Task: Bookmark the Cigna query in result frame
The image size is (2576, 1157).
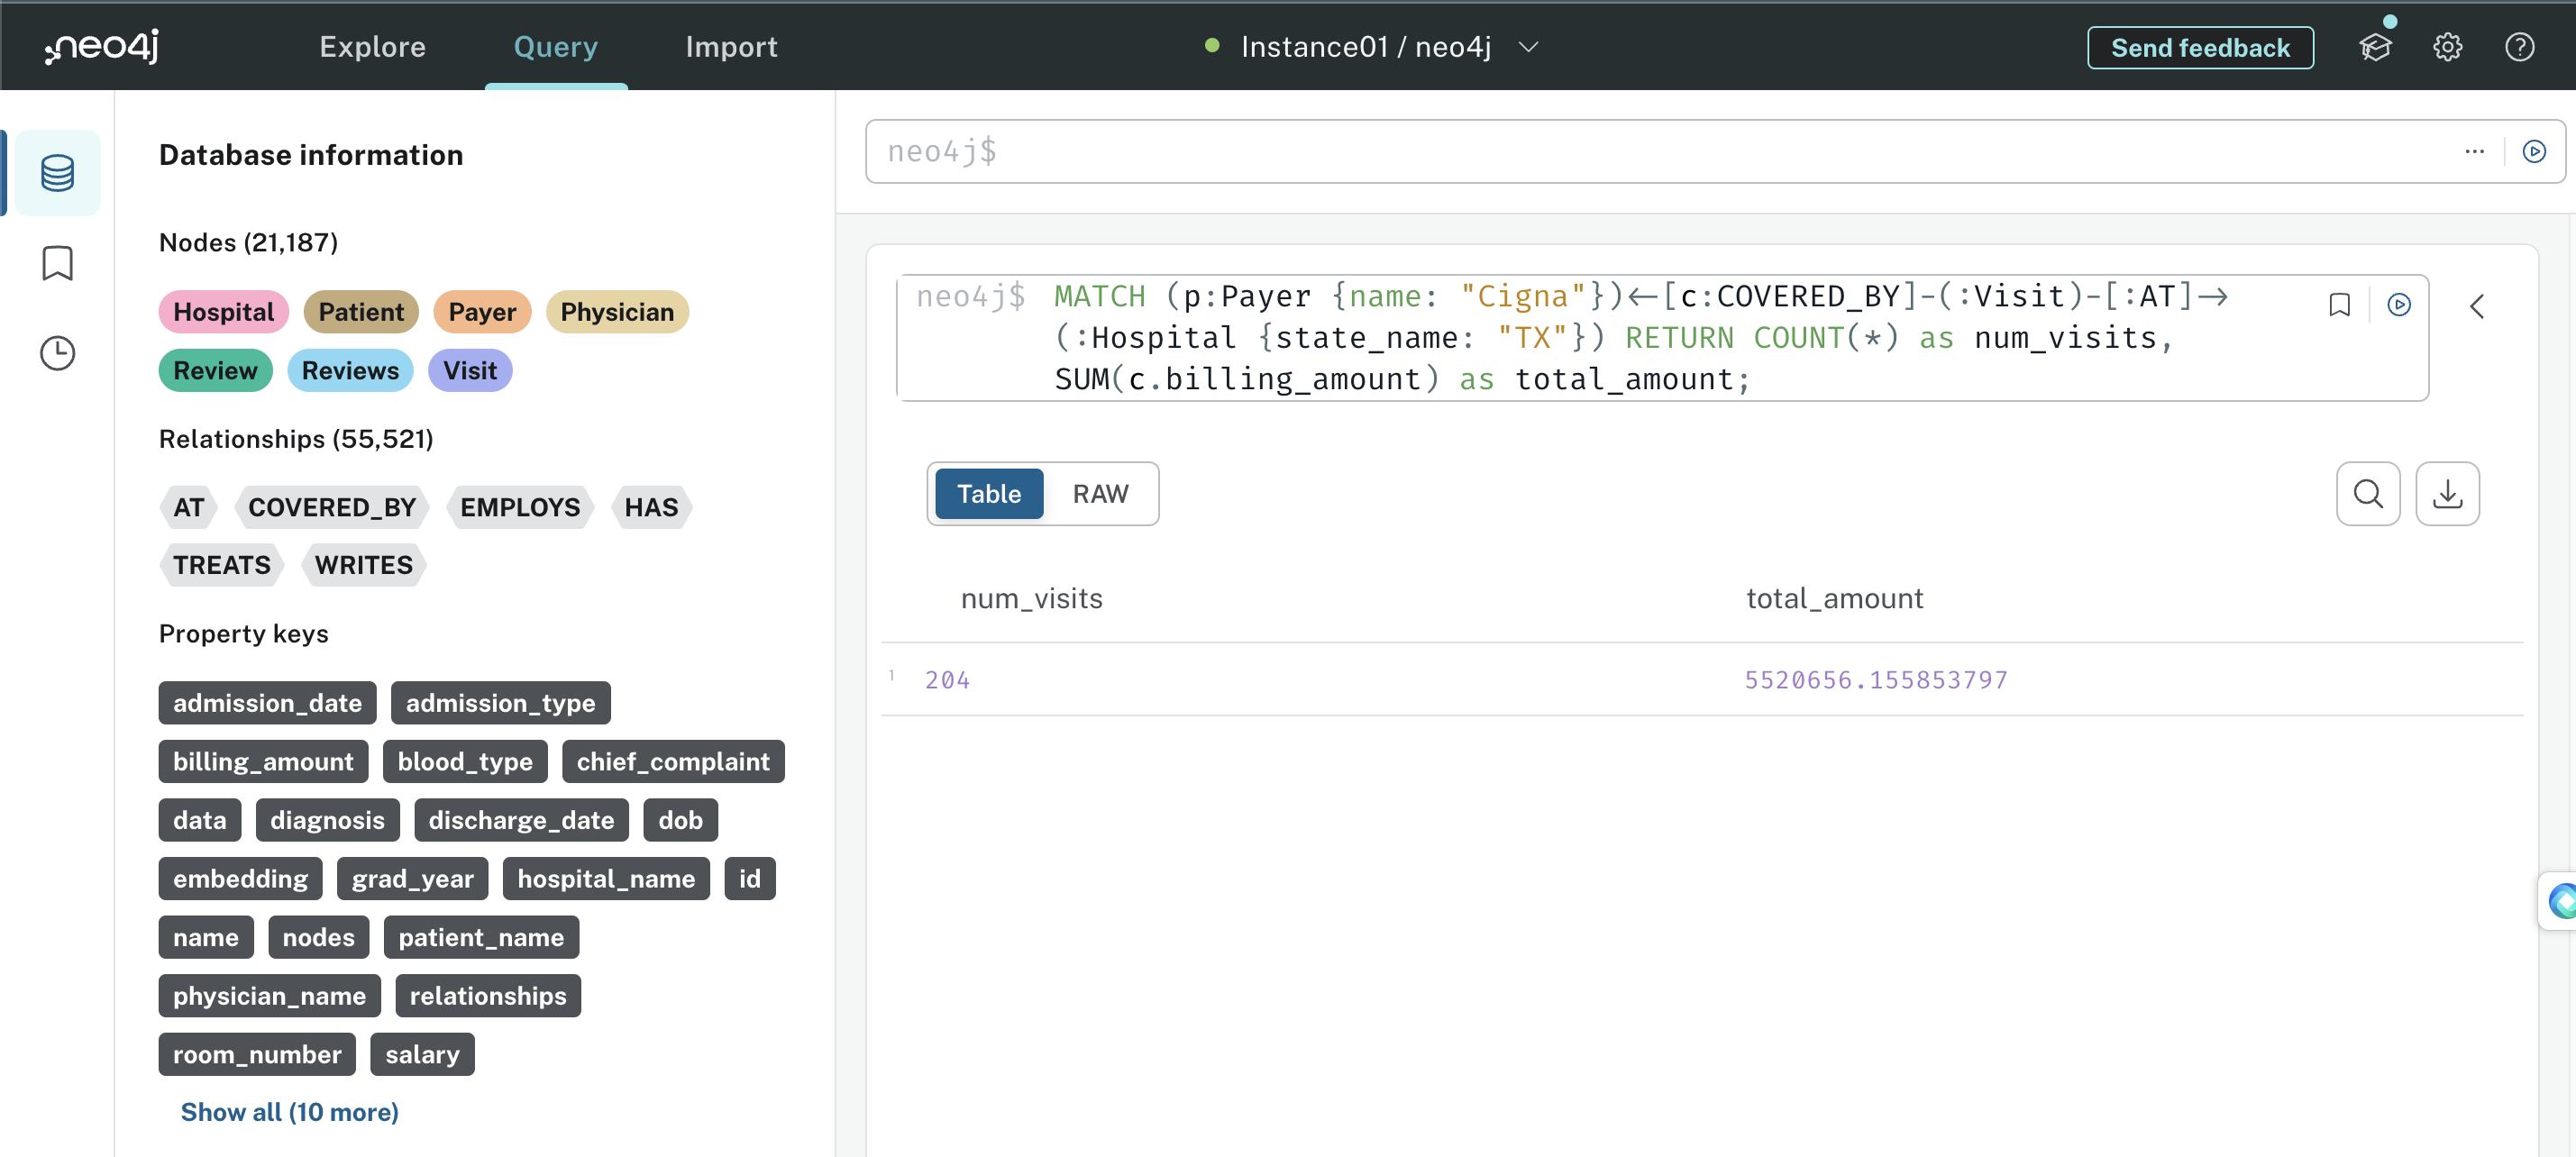Action: (2339, 305)
